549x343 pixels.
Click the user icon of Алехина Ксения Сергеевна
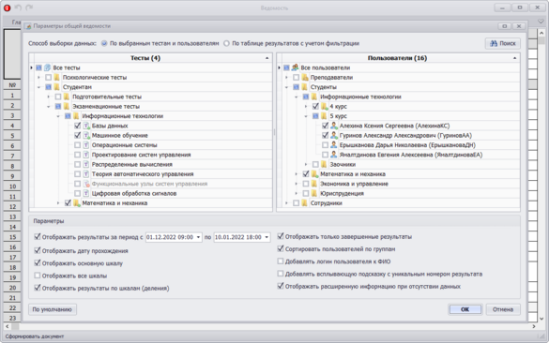click(334, 126)
